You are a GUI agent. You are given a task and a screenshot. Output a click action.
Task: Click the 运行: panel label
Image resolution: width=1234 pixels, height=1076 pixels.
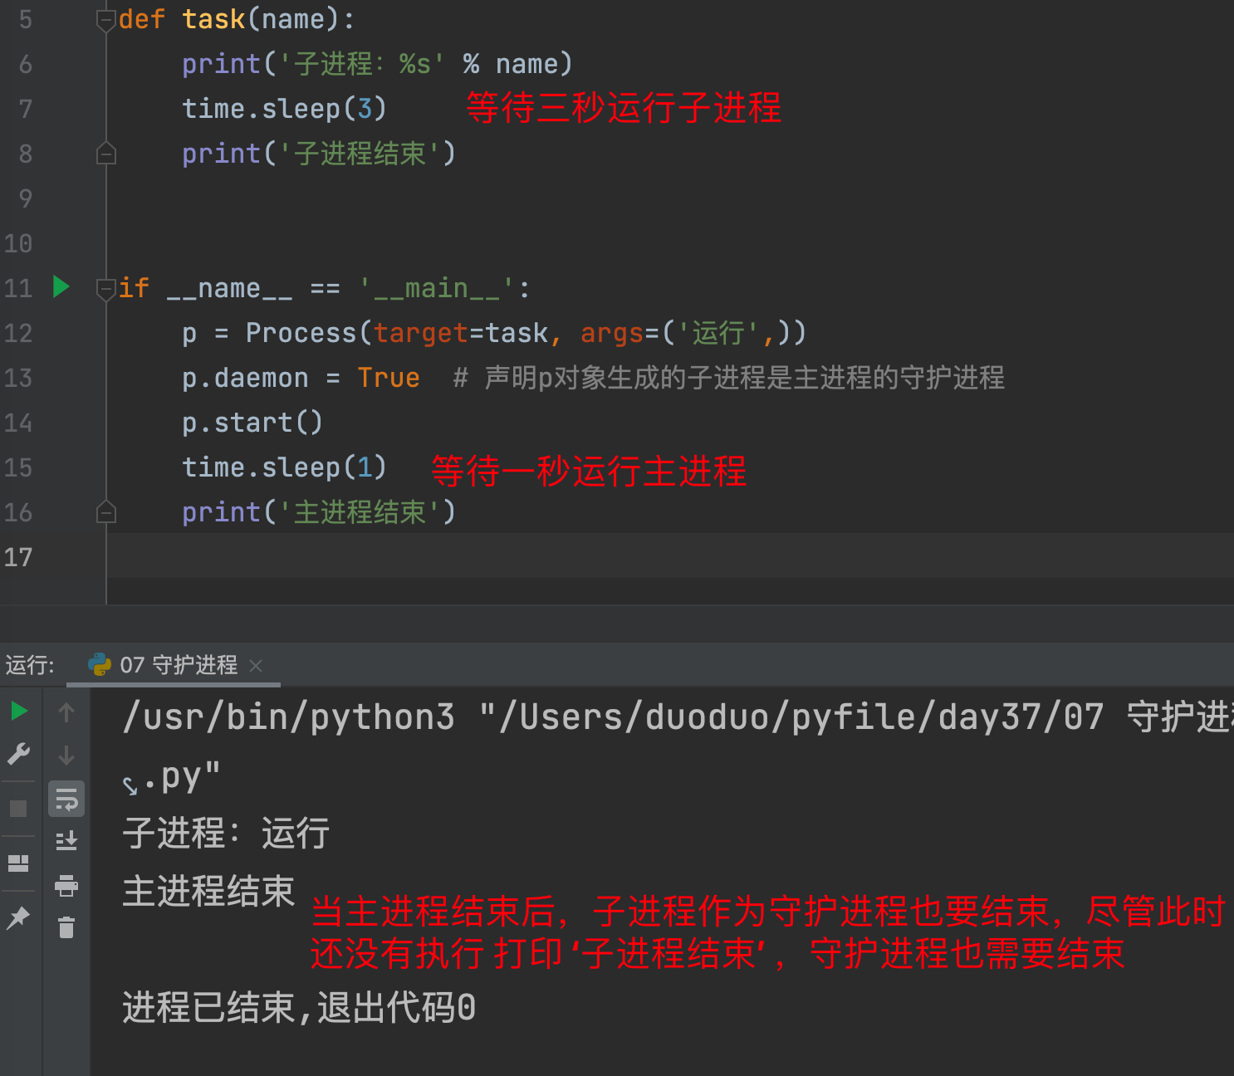pos(30,665)
